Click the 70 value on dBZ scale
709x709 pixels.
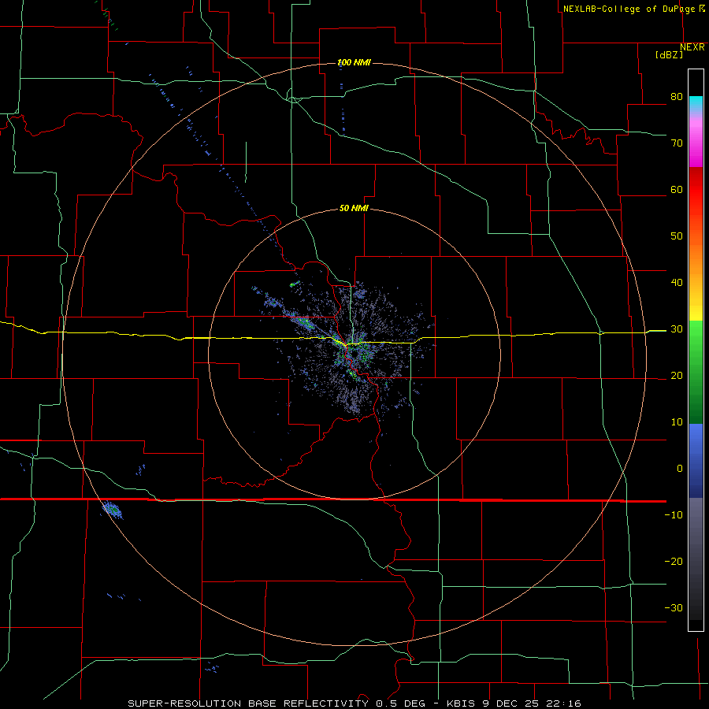tap(677, 143)
